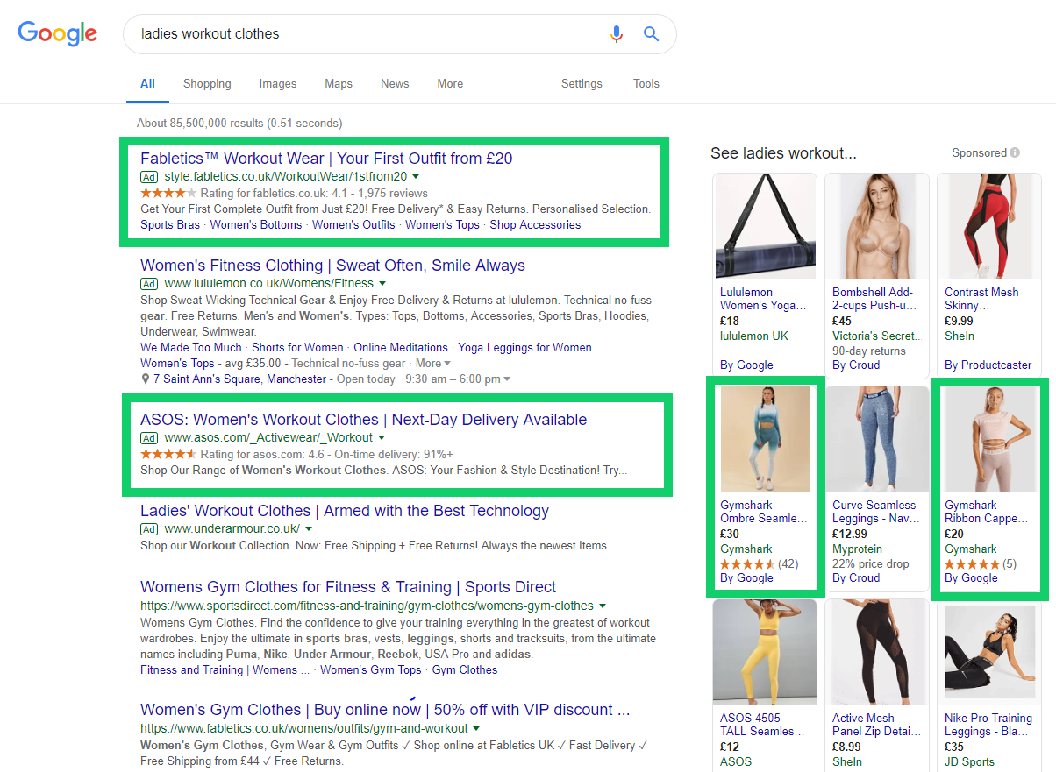The image size is (1056, 772).
Task: Click Curve Seamless Leggings title link
Action: coord(875,512)
